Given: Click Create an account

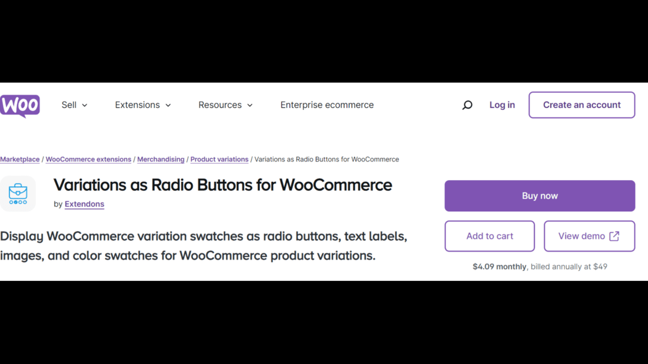Looking at the screenshot, I should 582,105.
